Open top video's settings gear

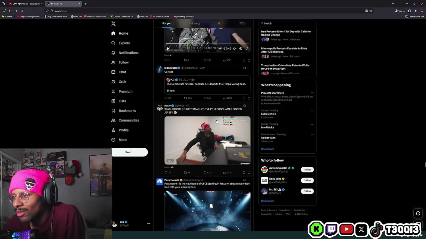click(241, 48)
